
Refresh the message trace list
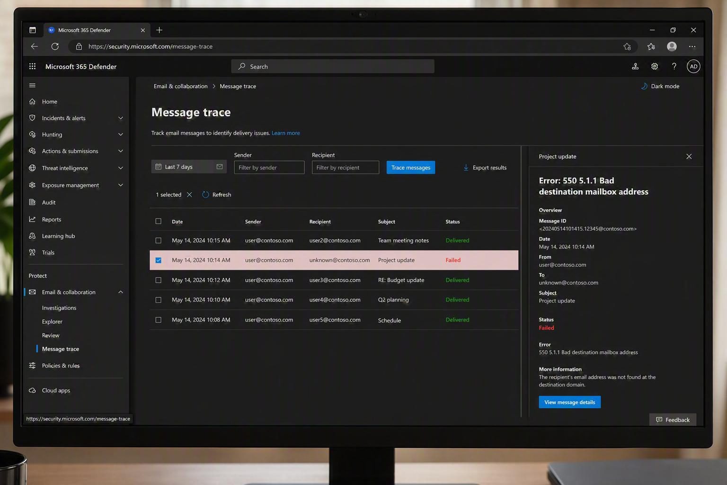[x=217, y=195]
